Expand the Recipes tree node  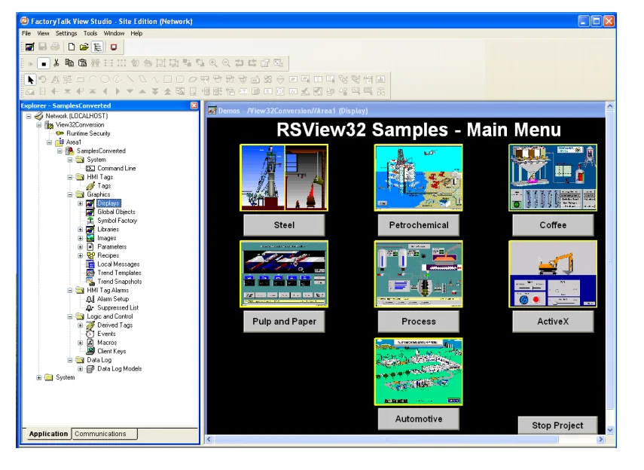(81, 255)
